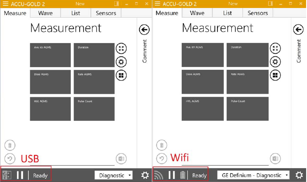The height and width of the screenshot is (182, 307).
Task: Expand tiles to fullscreen in right window
Action: click(x=275, y=48)
